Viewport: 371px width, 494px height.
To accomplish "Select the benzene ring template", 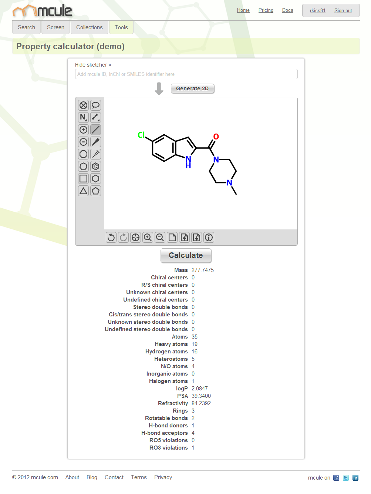I will [x=95, y=167].
